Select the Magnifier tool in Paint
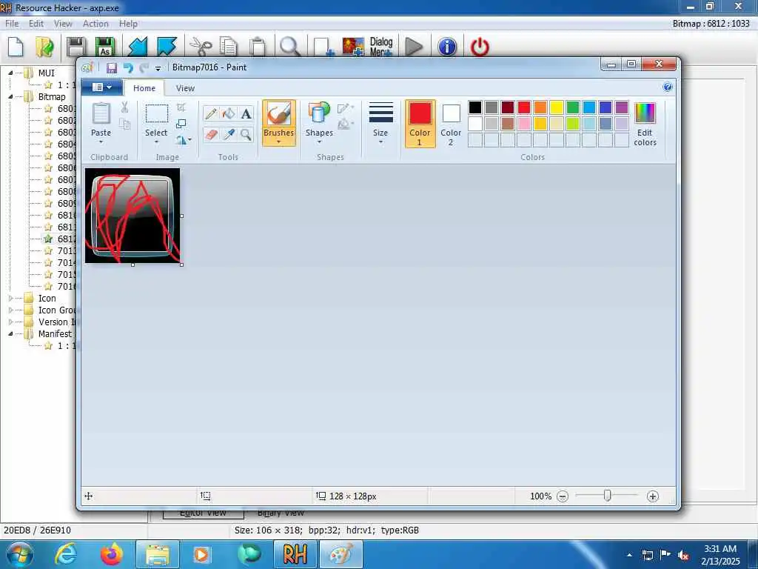This screenshot has height=569, width=758. click(x=246, y=135)
